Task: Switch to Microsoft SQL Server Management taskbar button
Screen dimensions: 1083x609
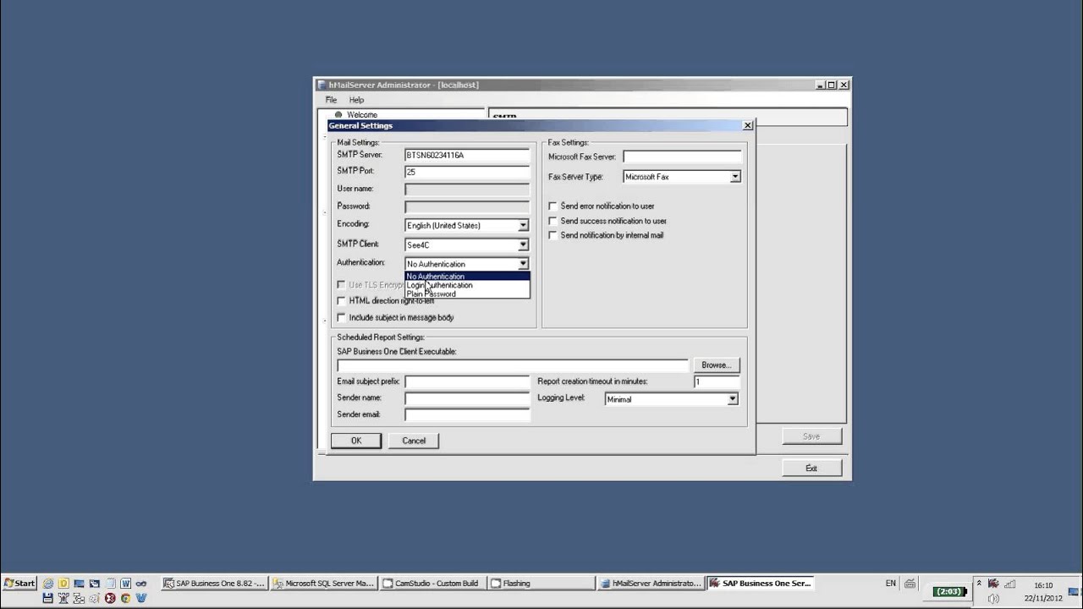Action: point(323,583)
